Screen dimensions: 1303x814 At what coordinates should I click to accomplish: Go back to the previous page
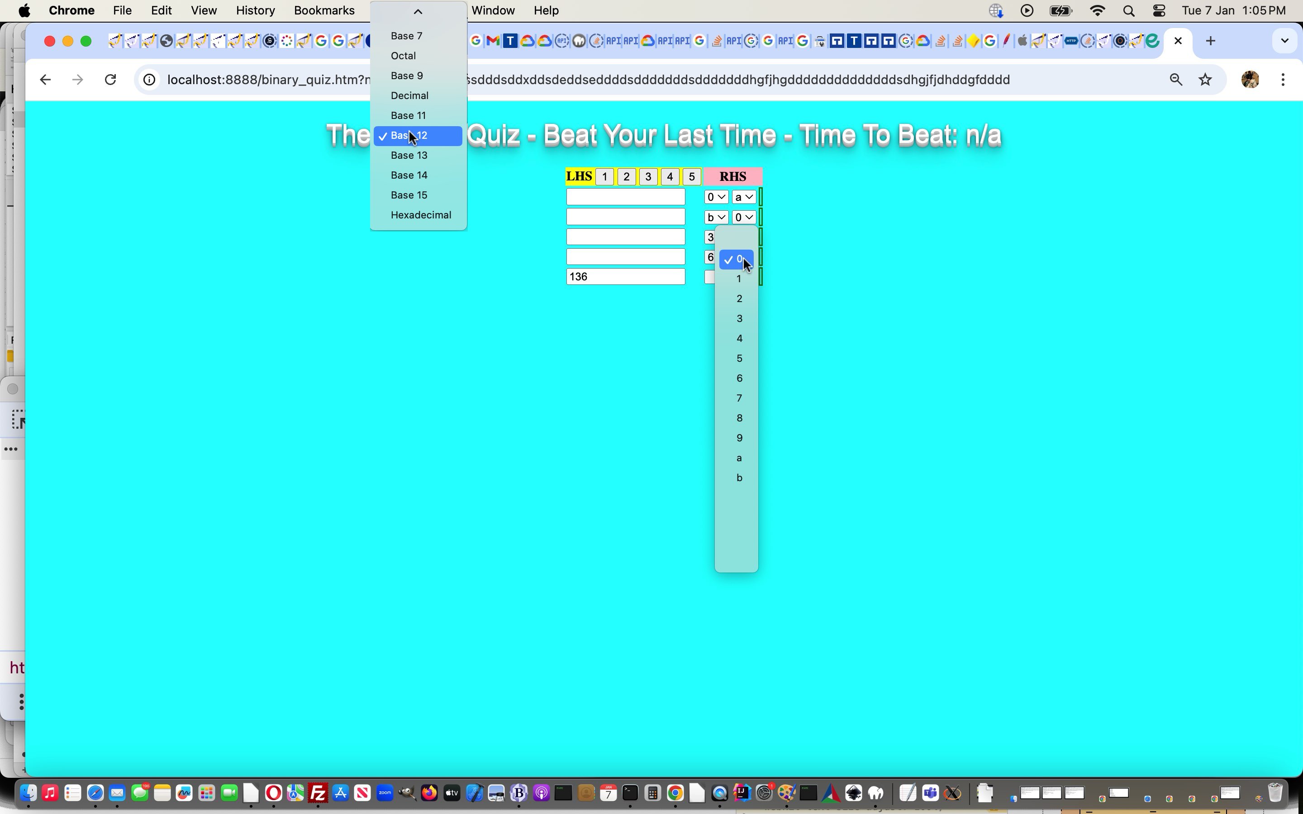(x=45, y=80)
